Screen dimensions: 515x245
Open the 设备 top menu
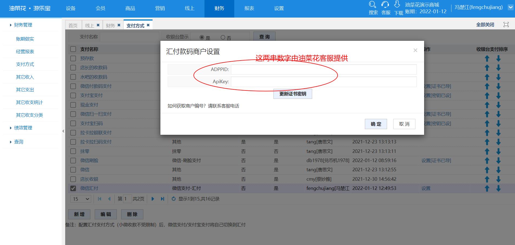pos(71,8)
